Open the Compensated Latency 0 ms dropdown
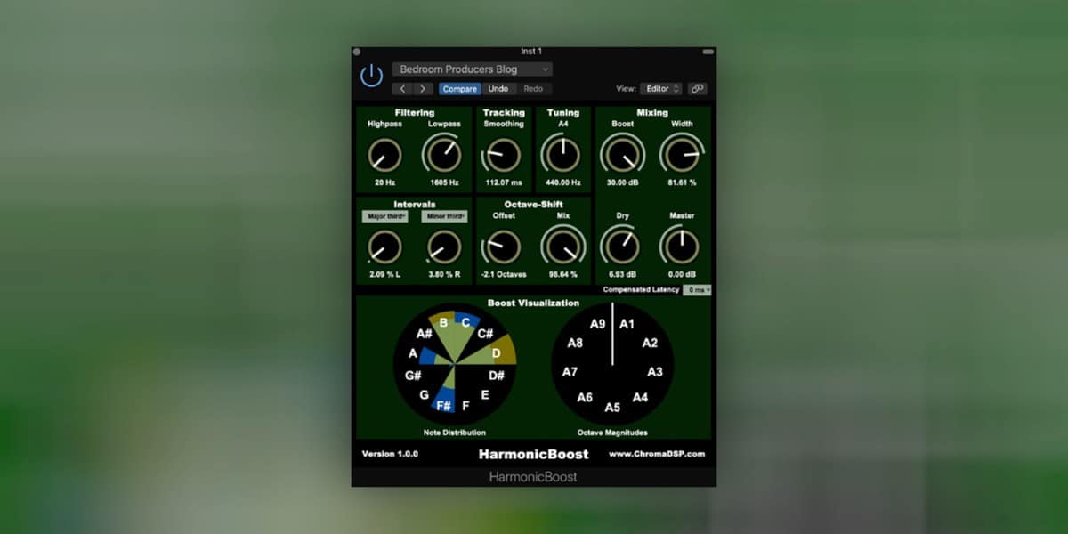Image resolution: width=1068 pixels, height=534 pixels. pyautogui.click(x=697, y=290)
